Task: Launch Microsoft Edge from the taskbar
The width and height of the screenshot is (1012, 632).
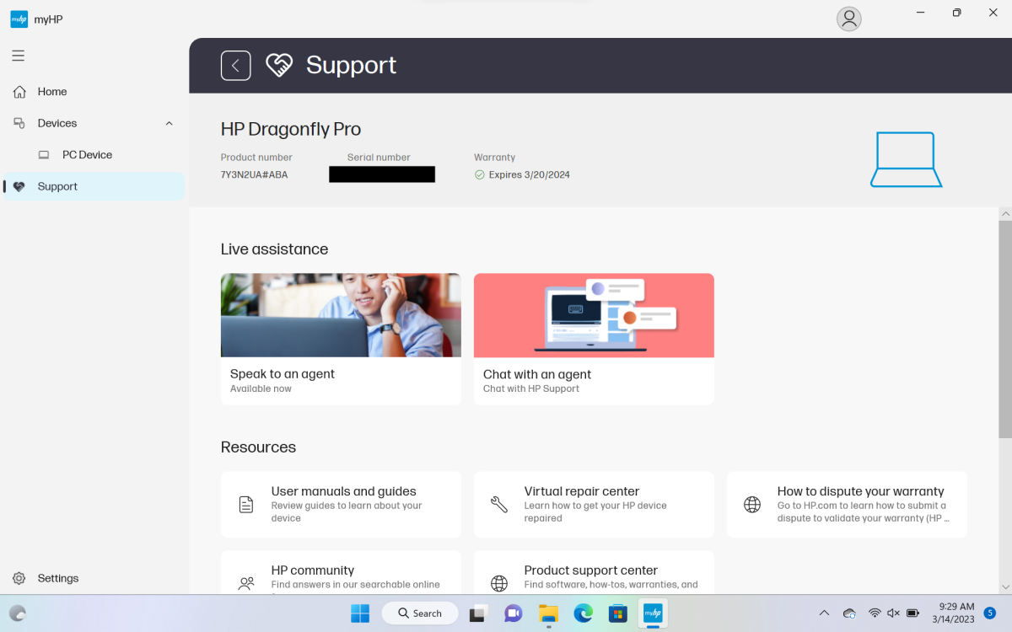Action: tap(584, 613)
